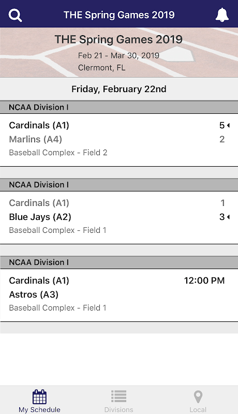The height and width of the screenshot is (414, 238).
Task: Click the second NCAA Division I header
Action: click(119, 185)
